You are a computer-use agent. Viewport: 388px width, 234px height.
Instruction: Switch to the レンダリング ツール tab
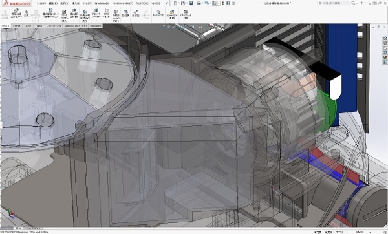pyautogui.click(x=54, y=26)
